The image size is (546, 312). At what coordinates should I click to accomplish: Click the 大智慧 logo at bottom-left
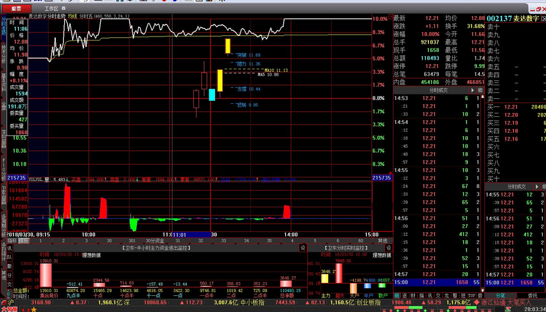pos(10,309)
